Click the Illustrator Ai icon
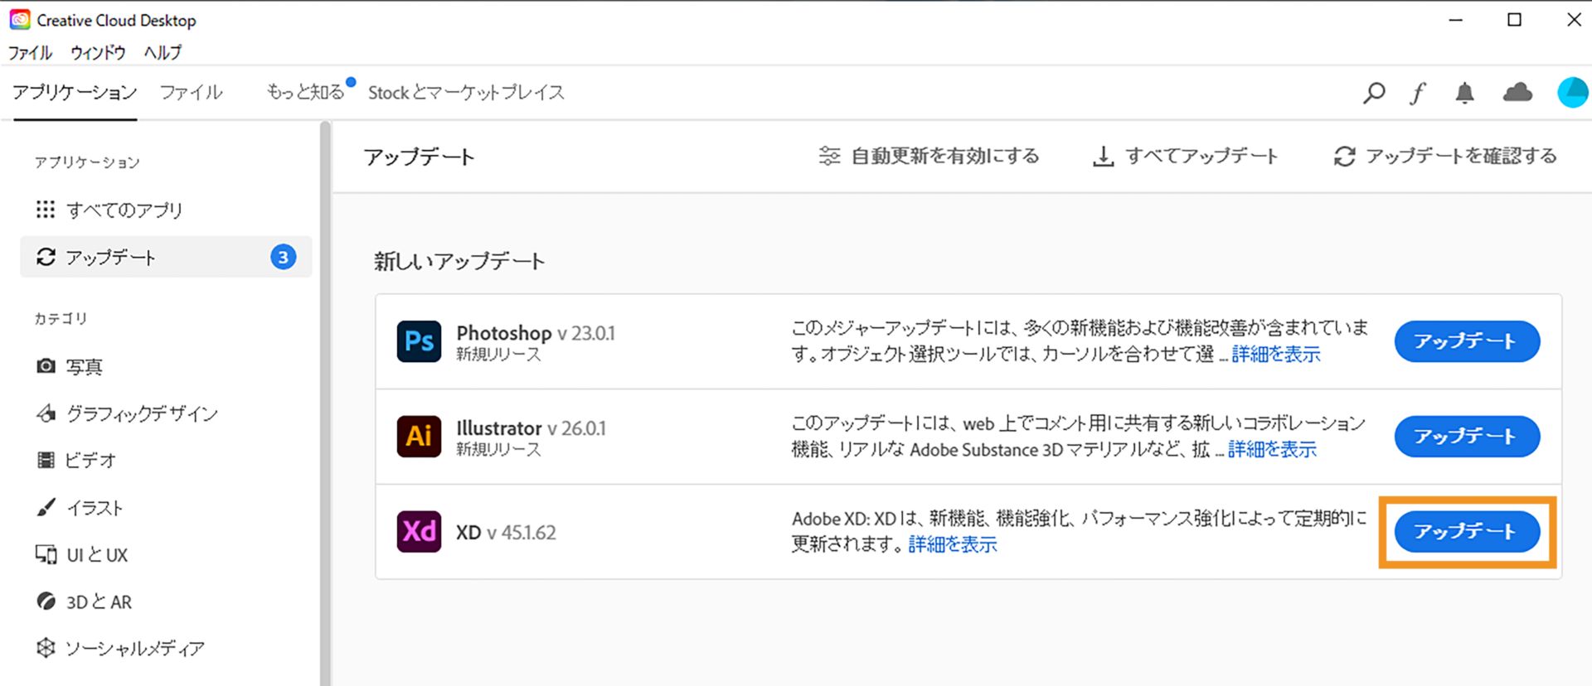 [x=419, y=437]
